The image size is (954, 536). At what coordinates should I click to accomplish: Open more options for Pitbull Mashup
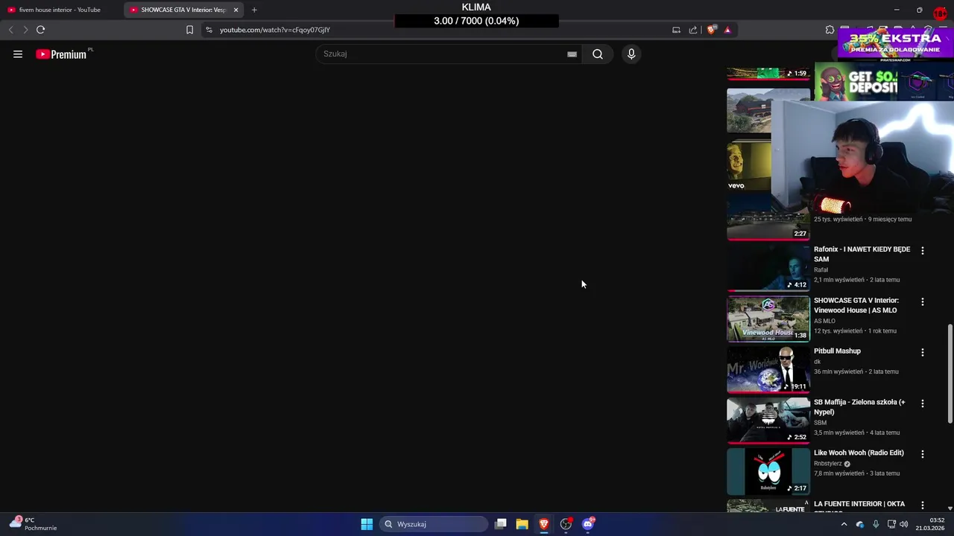(923, 352)
